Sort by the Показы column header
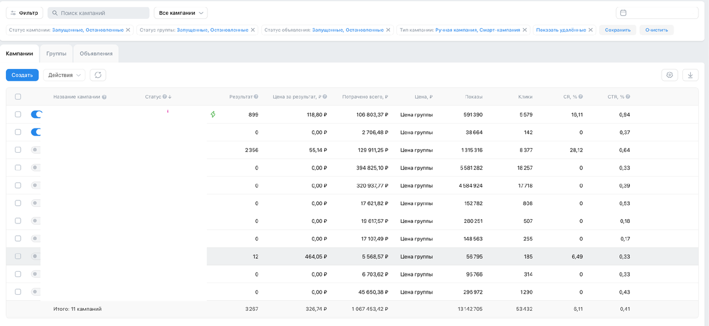This screenshot has height=326, width=709. [473, 97]
